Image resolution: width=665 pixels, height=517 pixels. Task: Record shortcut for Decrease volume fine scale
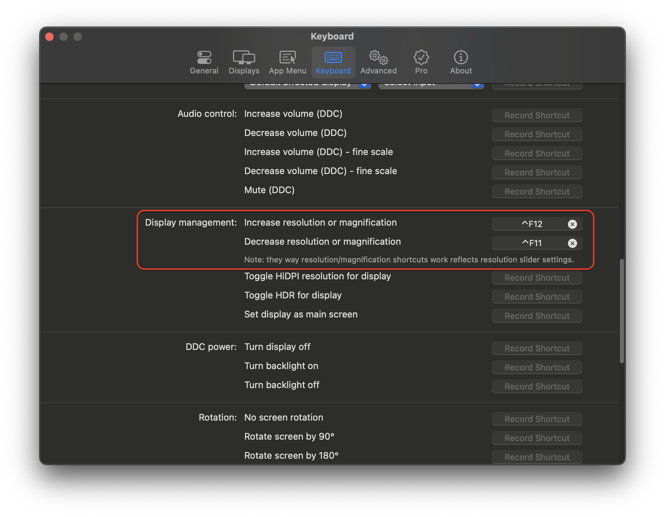(x=537, y=172)
